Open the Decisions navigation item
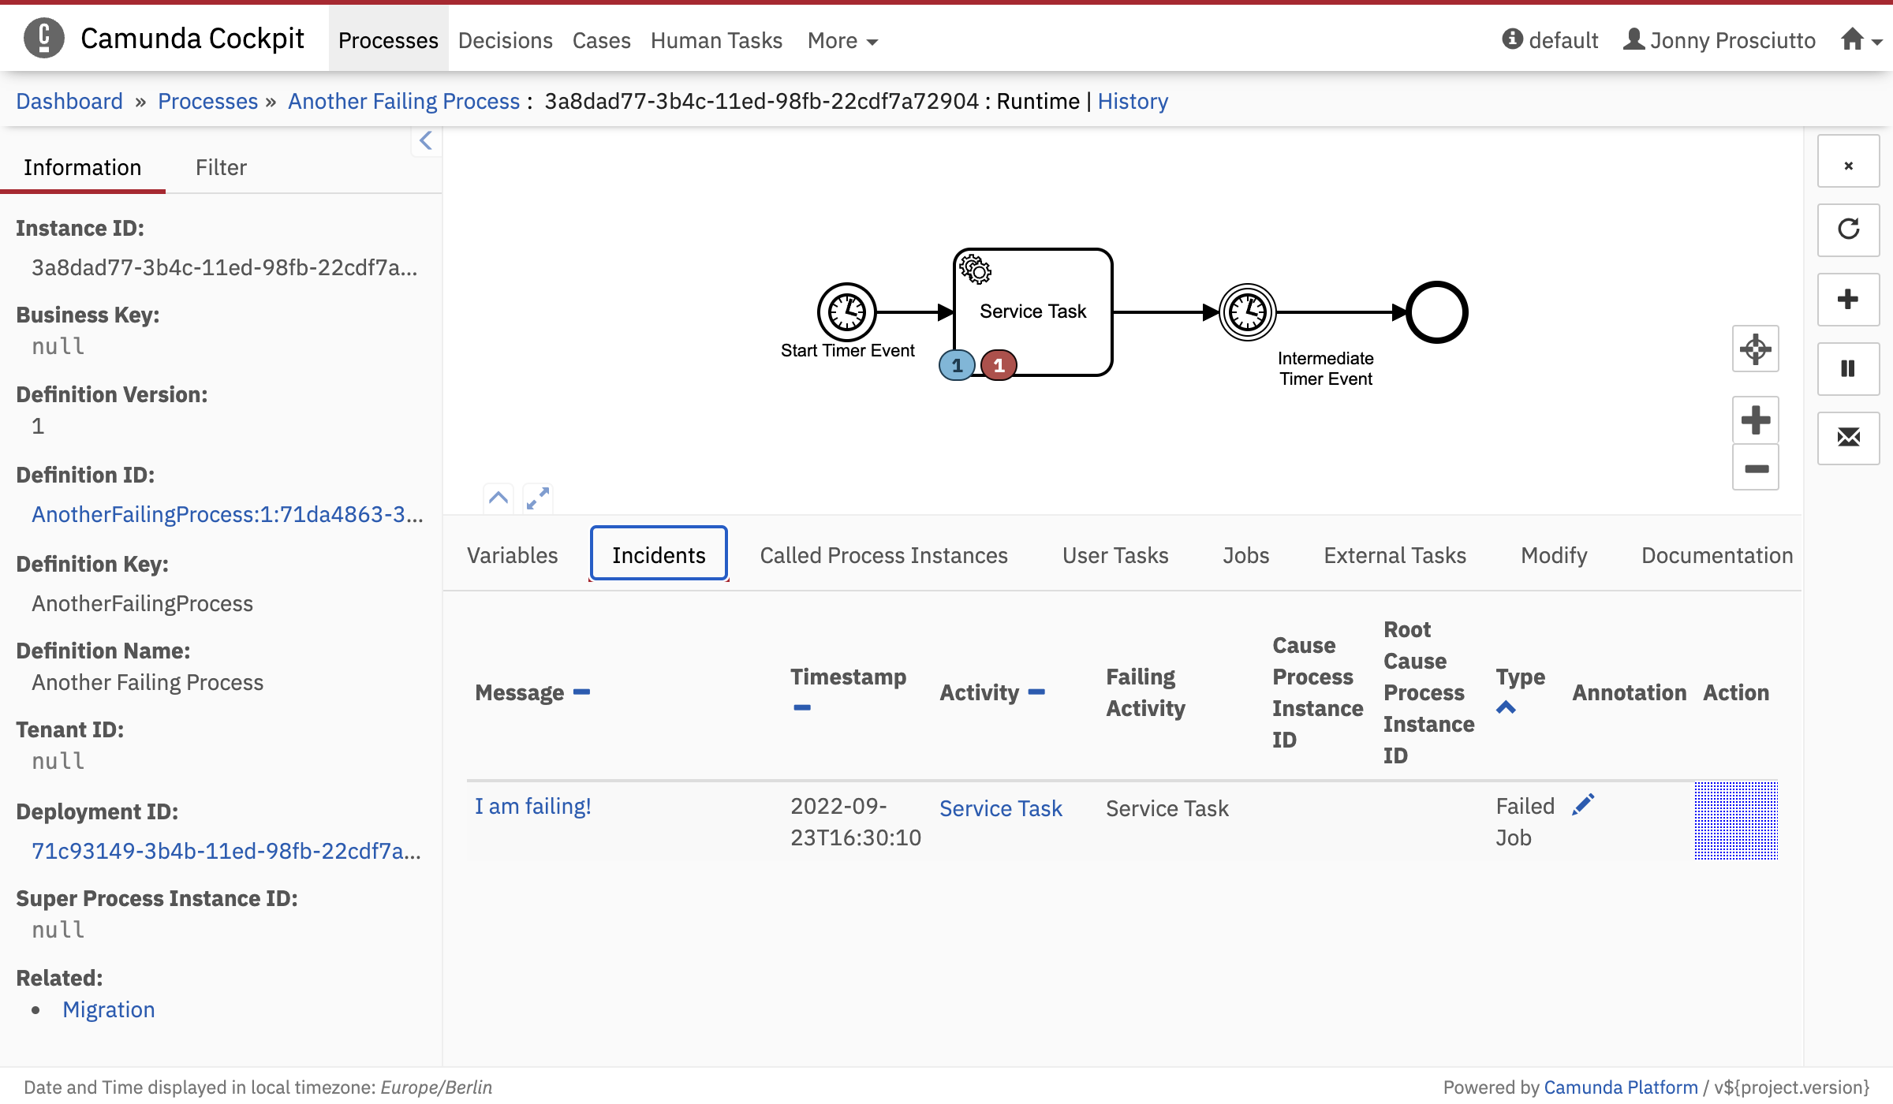The height and width of the screenshot is (1104, 1893). click(x=506, y=40)
